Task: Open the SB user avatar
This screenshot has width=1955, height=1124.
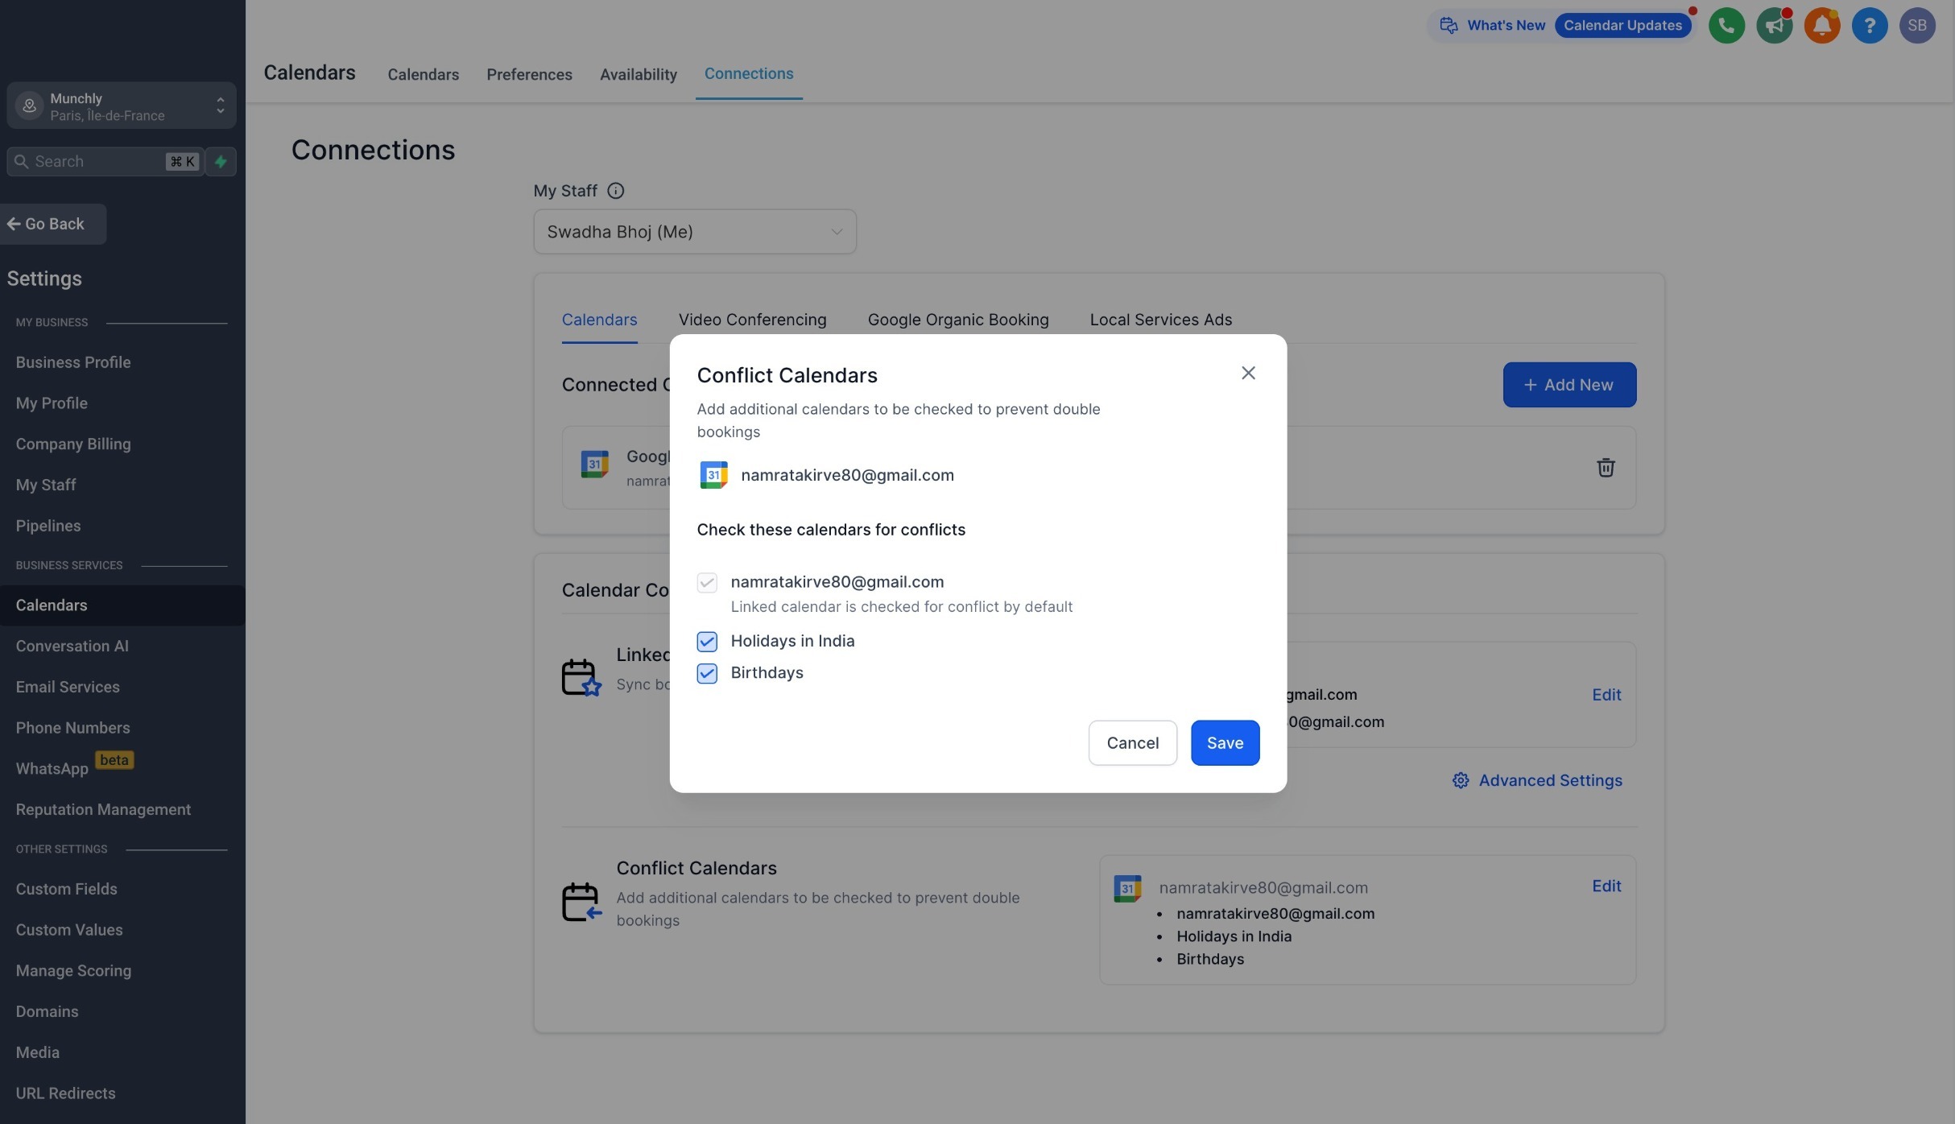Action: pyautogui.click(x=1917, y=26)
